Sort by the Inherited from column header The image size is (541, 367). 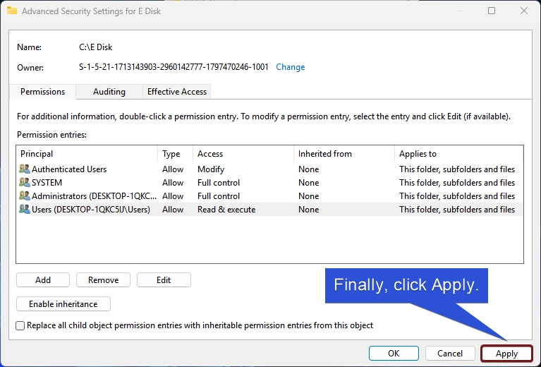[x=344, y=154]
